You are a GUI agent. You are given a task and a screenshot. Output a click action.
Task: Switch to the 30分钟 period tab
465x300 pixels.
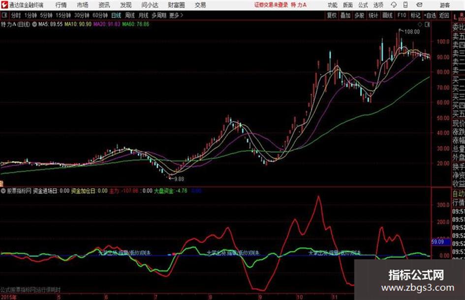click(82, 15)
